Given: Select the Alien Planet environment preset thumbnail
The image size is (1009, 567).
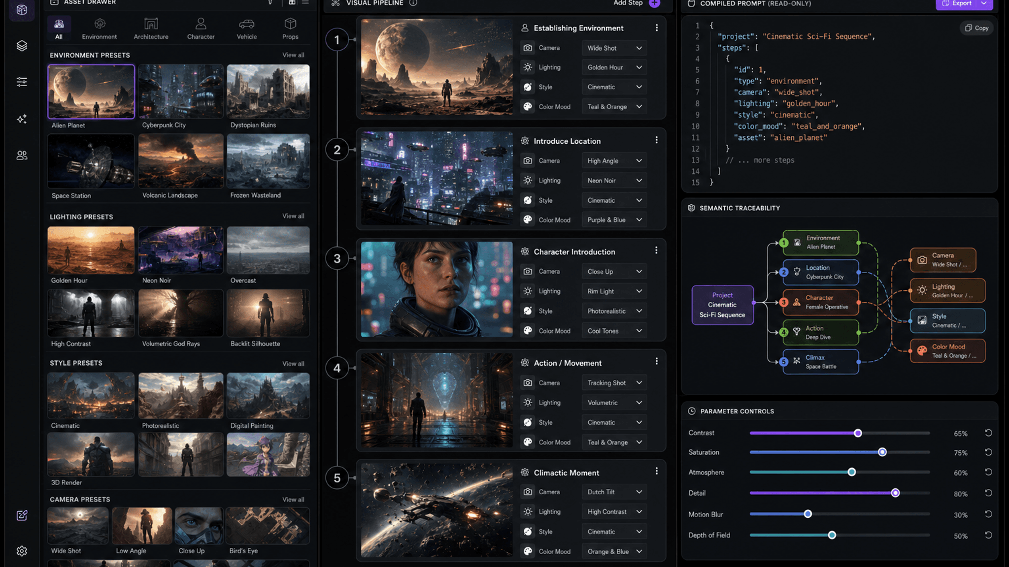Looking at the screenshot, I should (91, 92).
